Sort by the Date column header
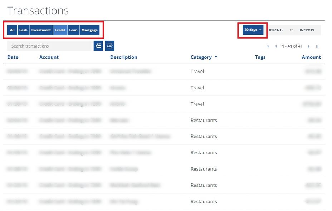332x211 pixels. pyautogui.click(x=13, y=57)
